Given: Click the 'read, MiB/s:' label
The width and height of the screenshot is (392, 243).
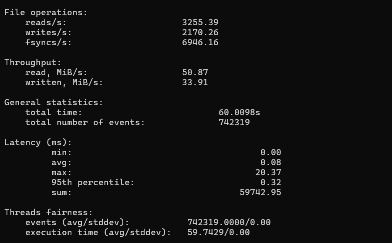Looking at the screenshot, I should point(56,73).
